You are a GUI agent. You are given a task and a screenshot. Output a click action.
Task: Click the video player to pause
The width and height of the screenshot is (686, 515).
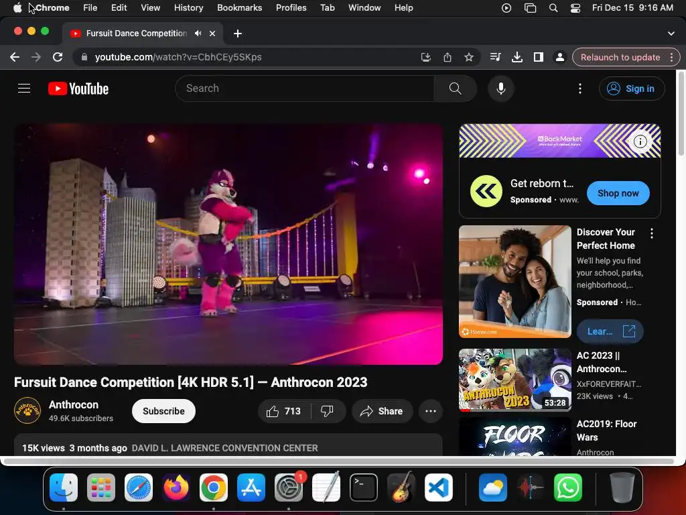tap(228, 244)
